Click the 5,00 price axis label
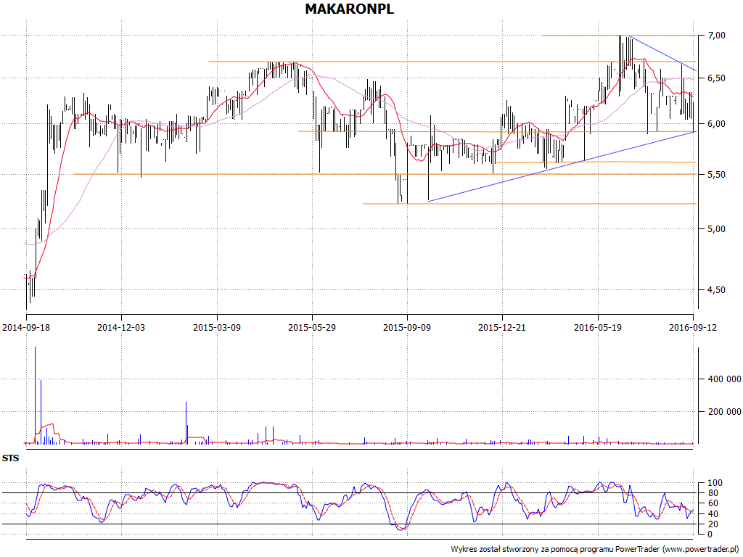The height and width of the screenshot is (557, 743). pyautogui.click(x=717, y=229)
